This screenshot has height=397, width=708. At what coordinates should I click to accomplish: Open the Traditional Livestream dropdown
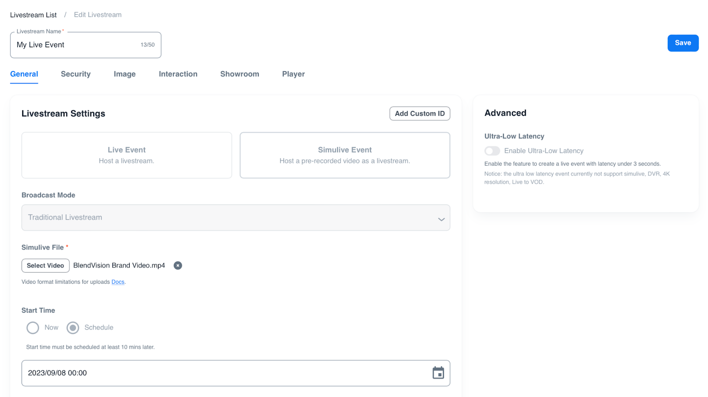click(x=235, y=218)
